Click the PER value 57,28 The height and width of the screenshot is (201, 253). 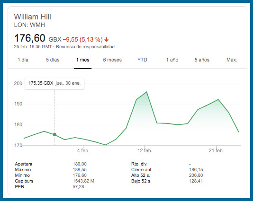click(79, 187)
